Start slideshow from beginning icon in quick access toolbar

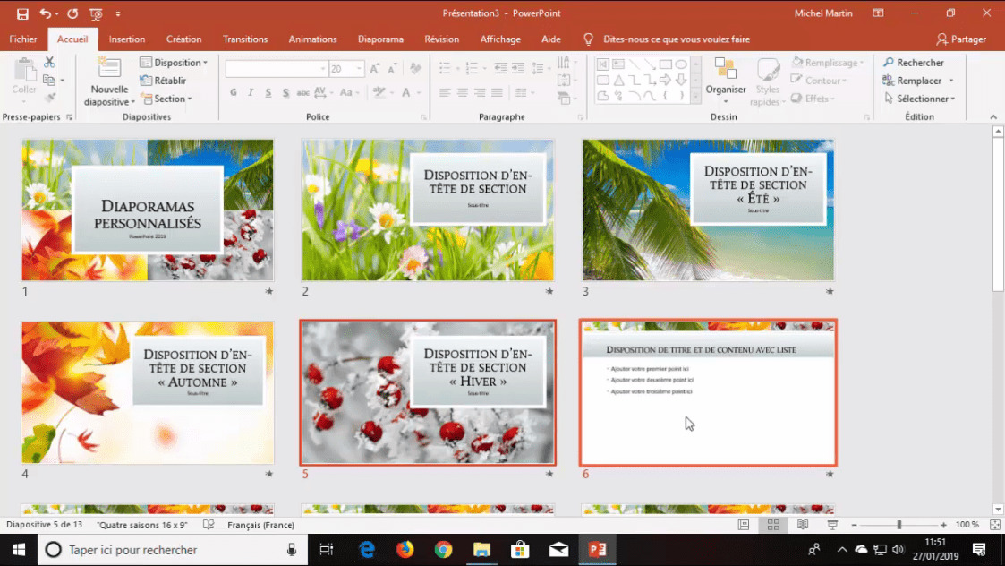pos(96,13)
